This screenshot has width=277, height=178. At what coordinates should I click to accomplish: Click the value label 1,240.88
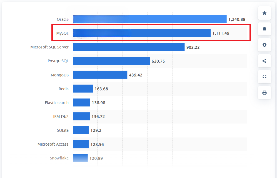pyautogui.click(x=237, y=19)
